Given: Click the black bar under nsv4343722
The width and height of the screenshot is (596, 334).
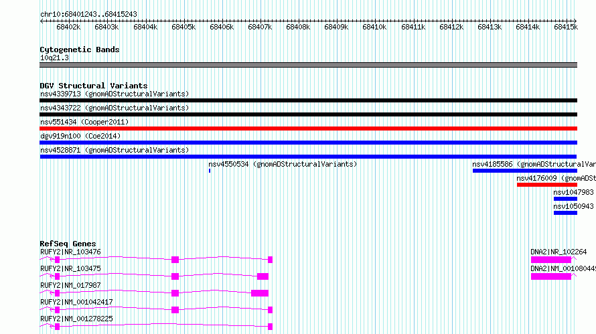Looking at the screenshot, I should 308,114.
